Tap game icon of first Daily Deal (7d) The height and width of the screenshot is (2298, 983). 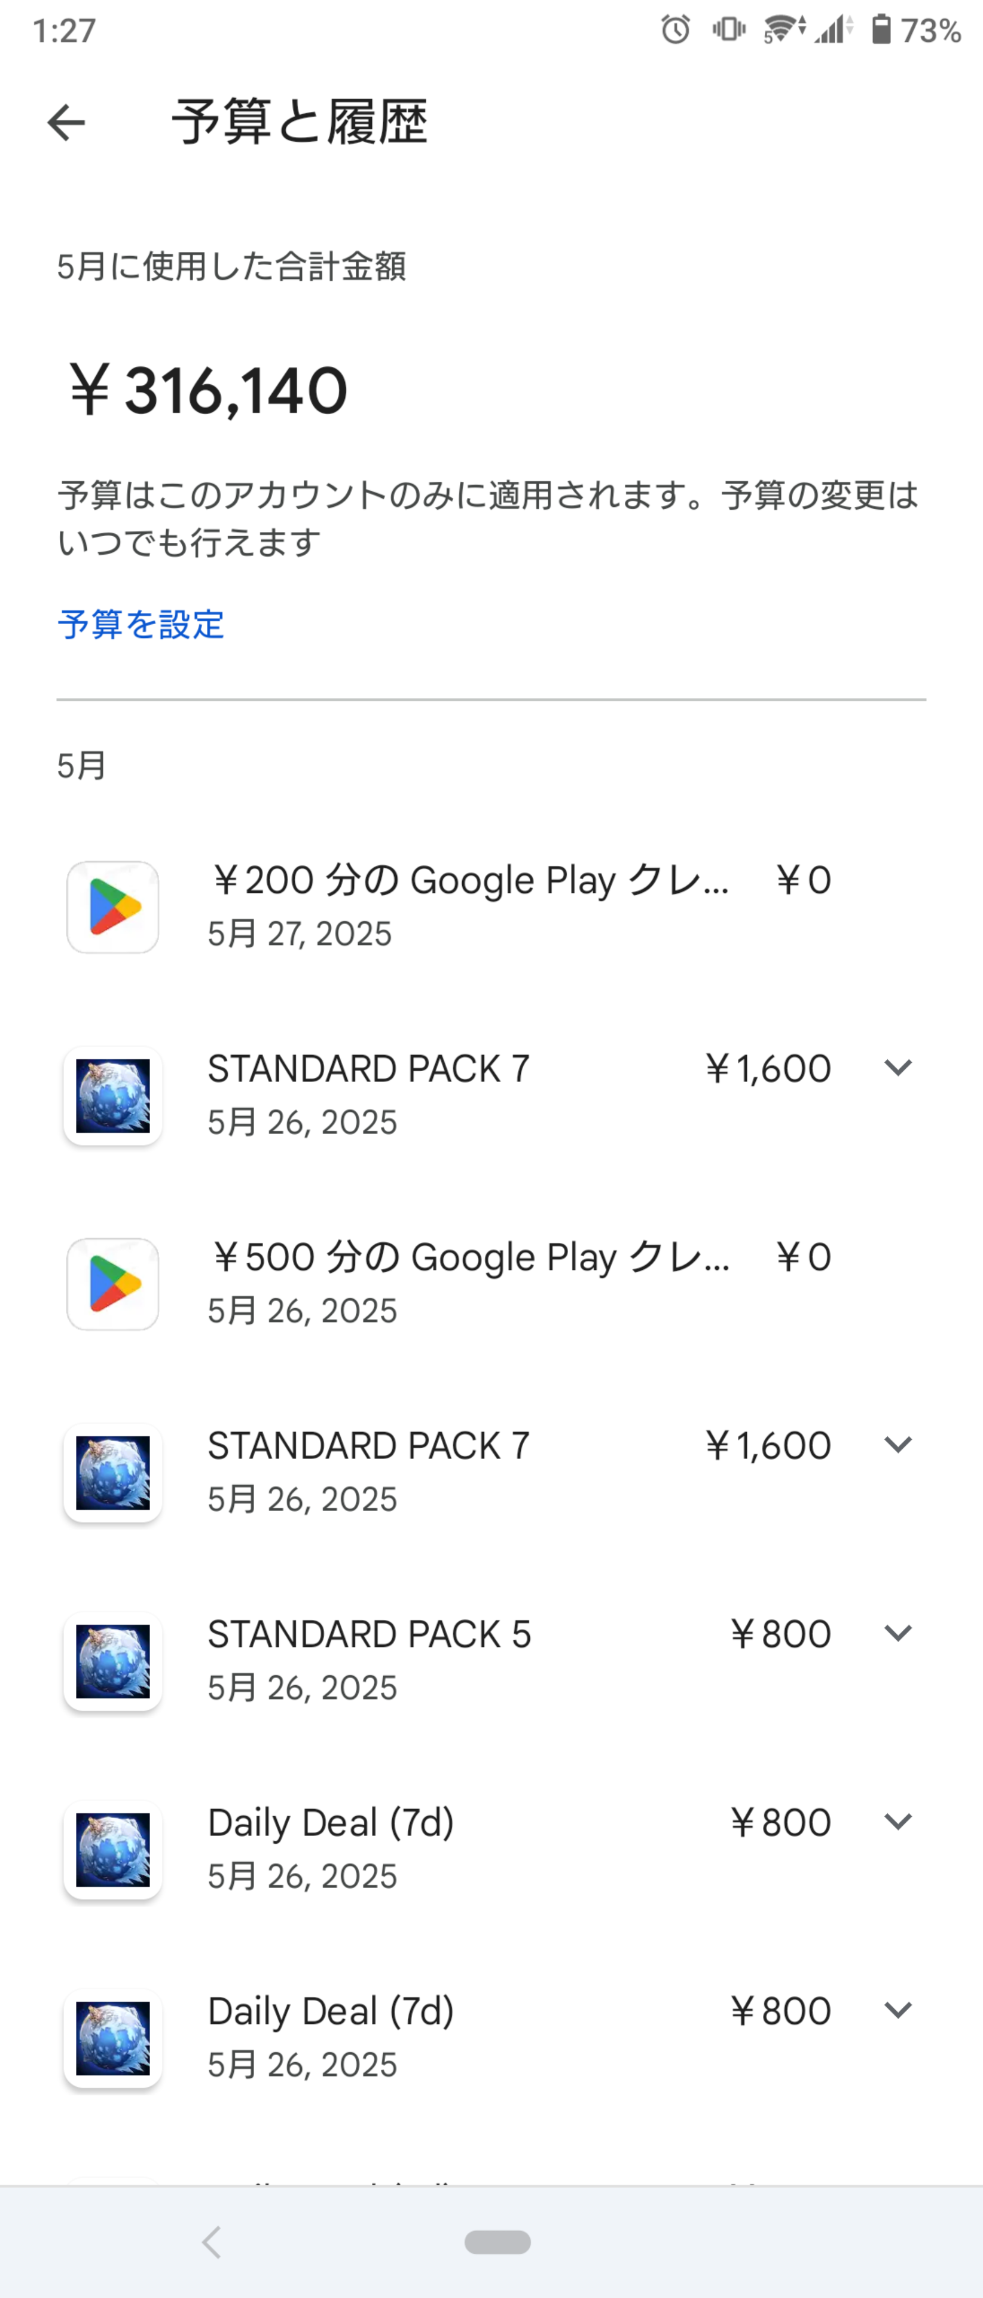(113, 1850)
